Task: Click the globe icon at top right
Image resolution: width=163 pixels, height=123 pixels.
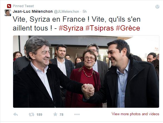Action: tap(157, 7)
